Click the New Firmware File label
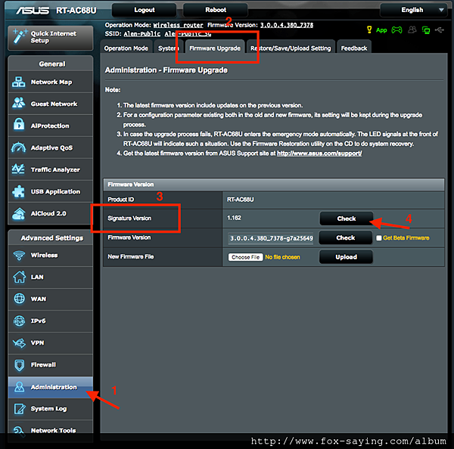This screenshot has width=454, height=449. click(131, 256)
